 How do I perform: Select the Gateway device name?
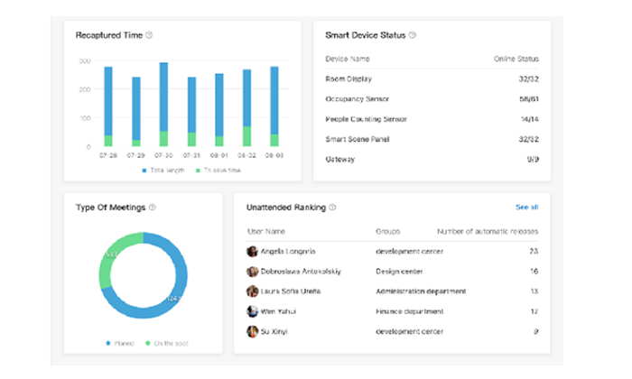pos(340,160)
